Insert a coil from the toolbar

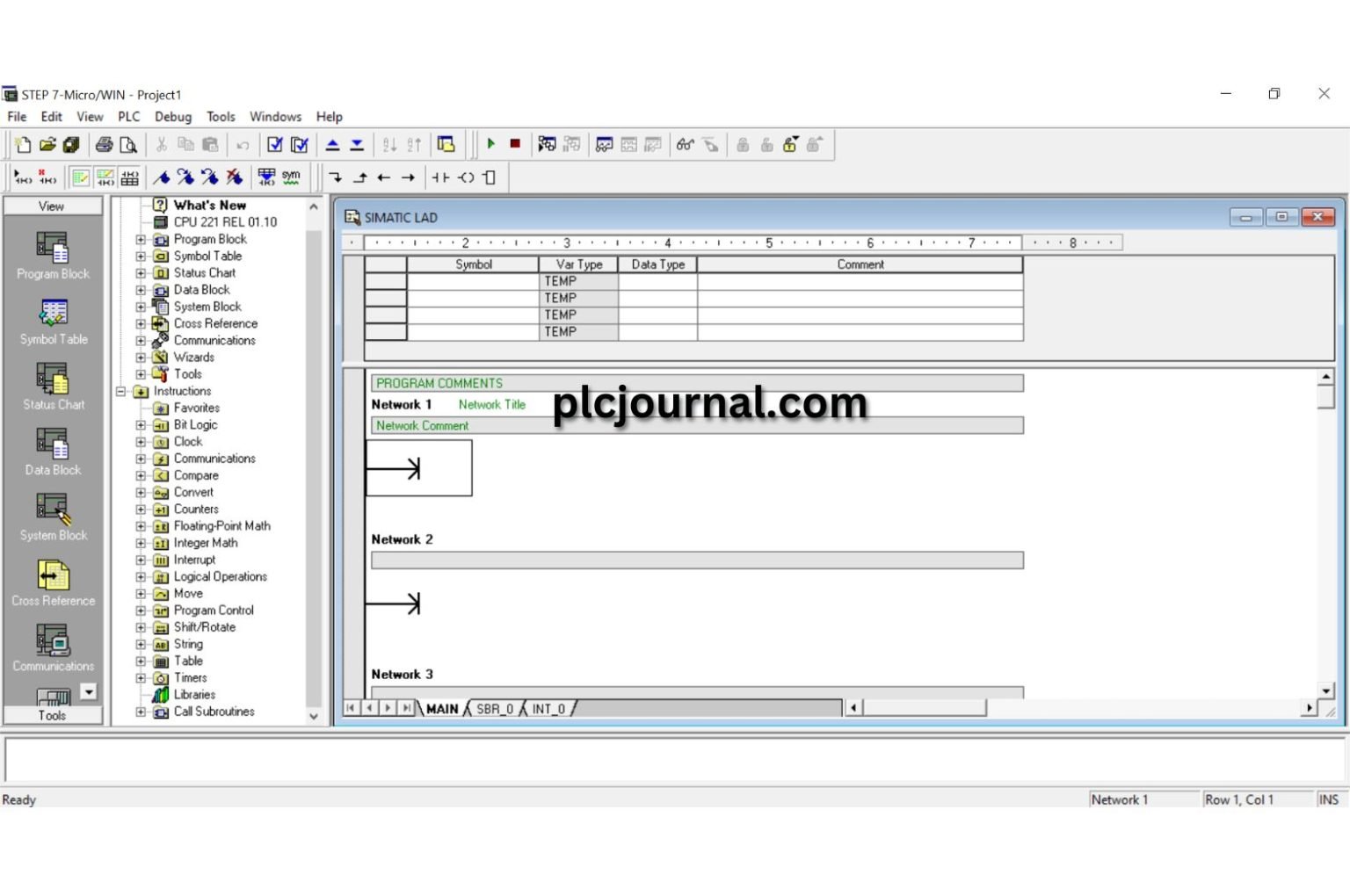[x=466, y=177]
